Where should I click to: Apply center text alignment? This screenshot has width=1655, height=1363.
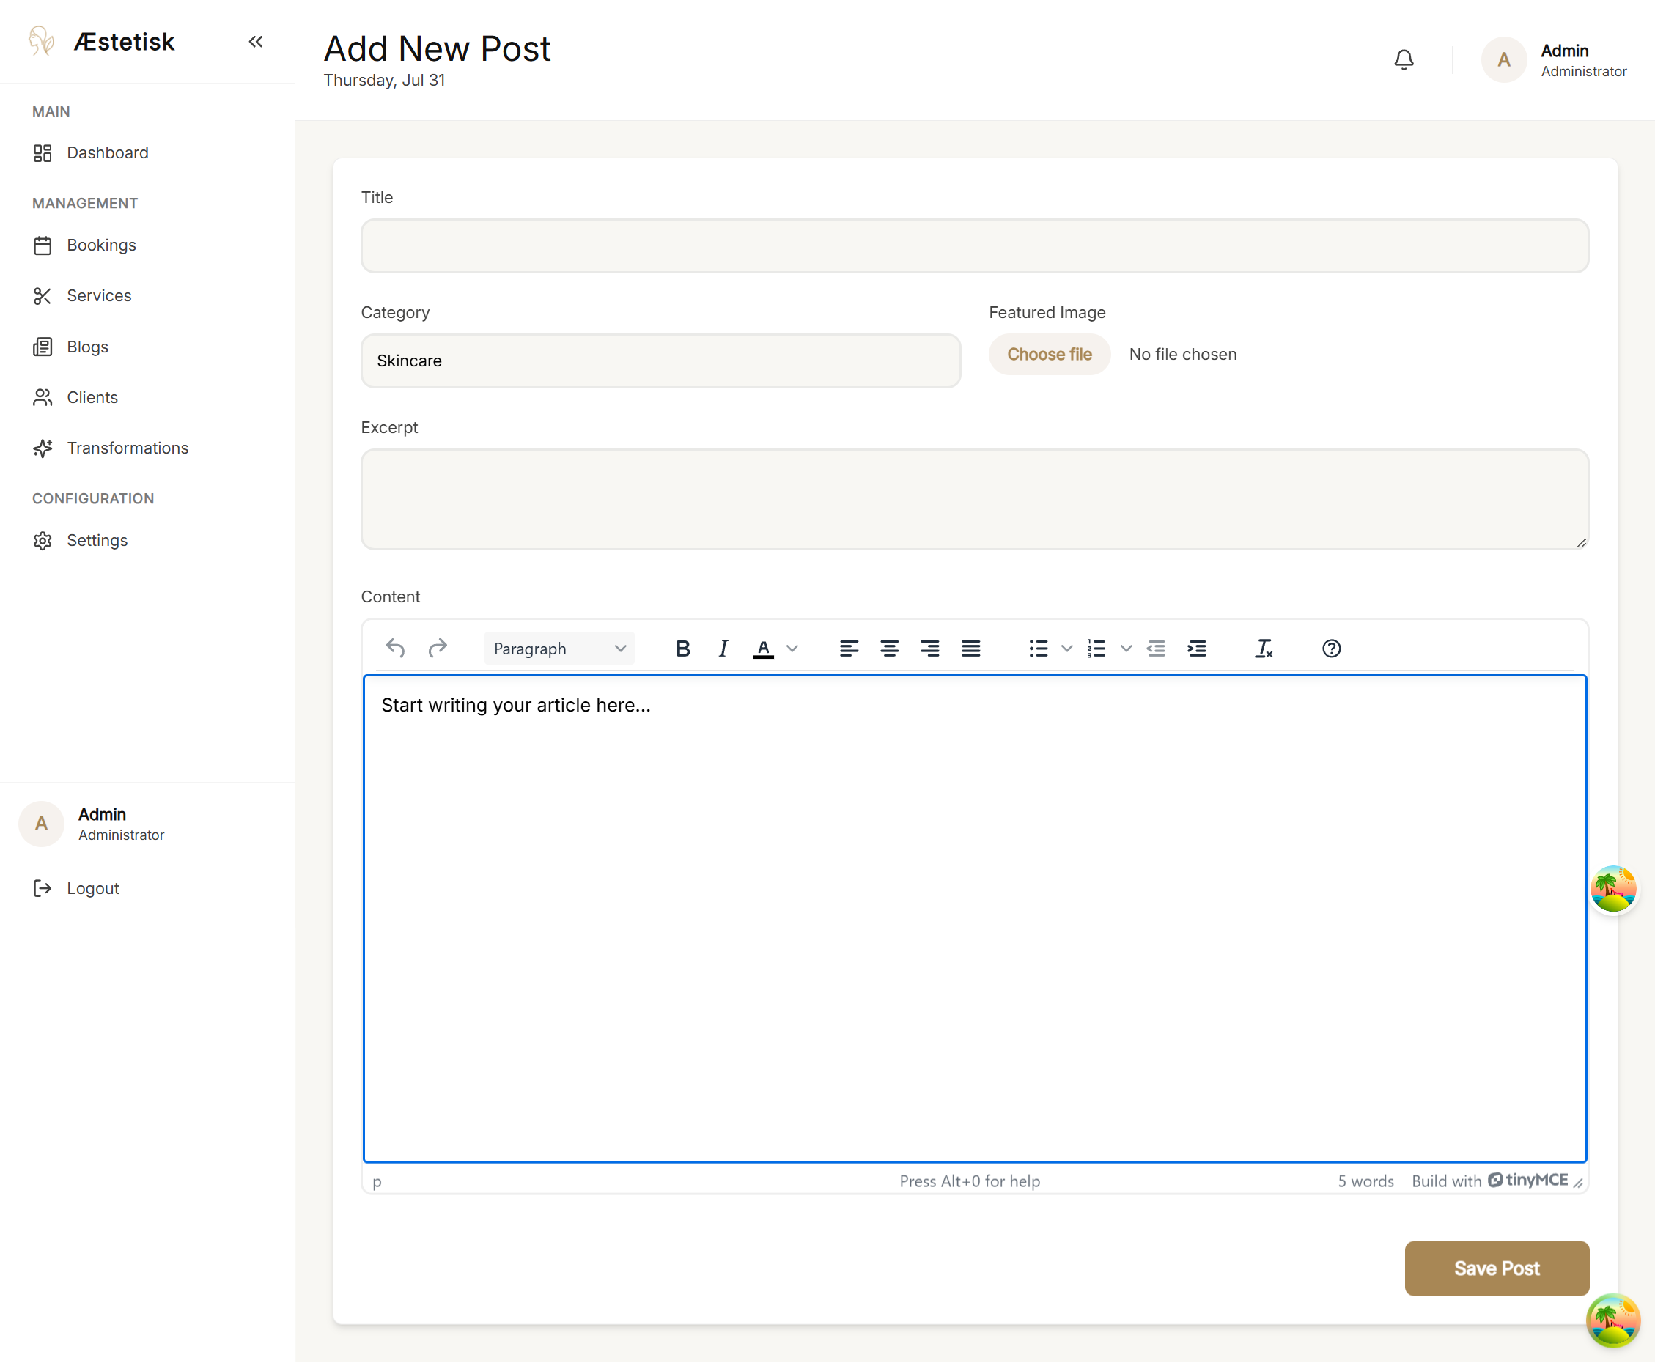tap(890, 648)
